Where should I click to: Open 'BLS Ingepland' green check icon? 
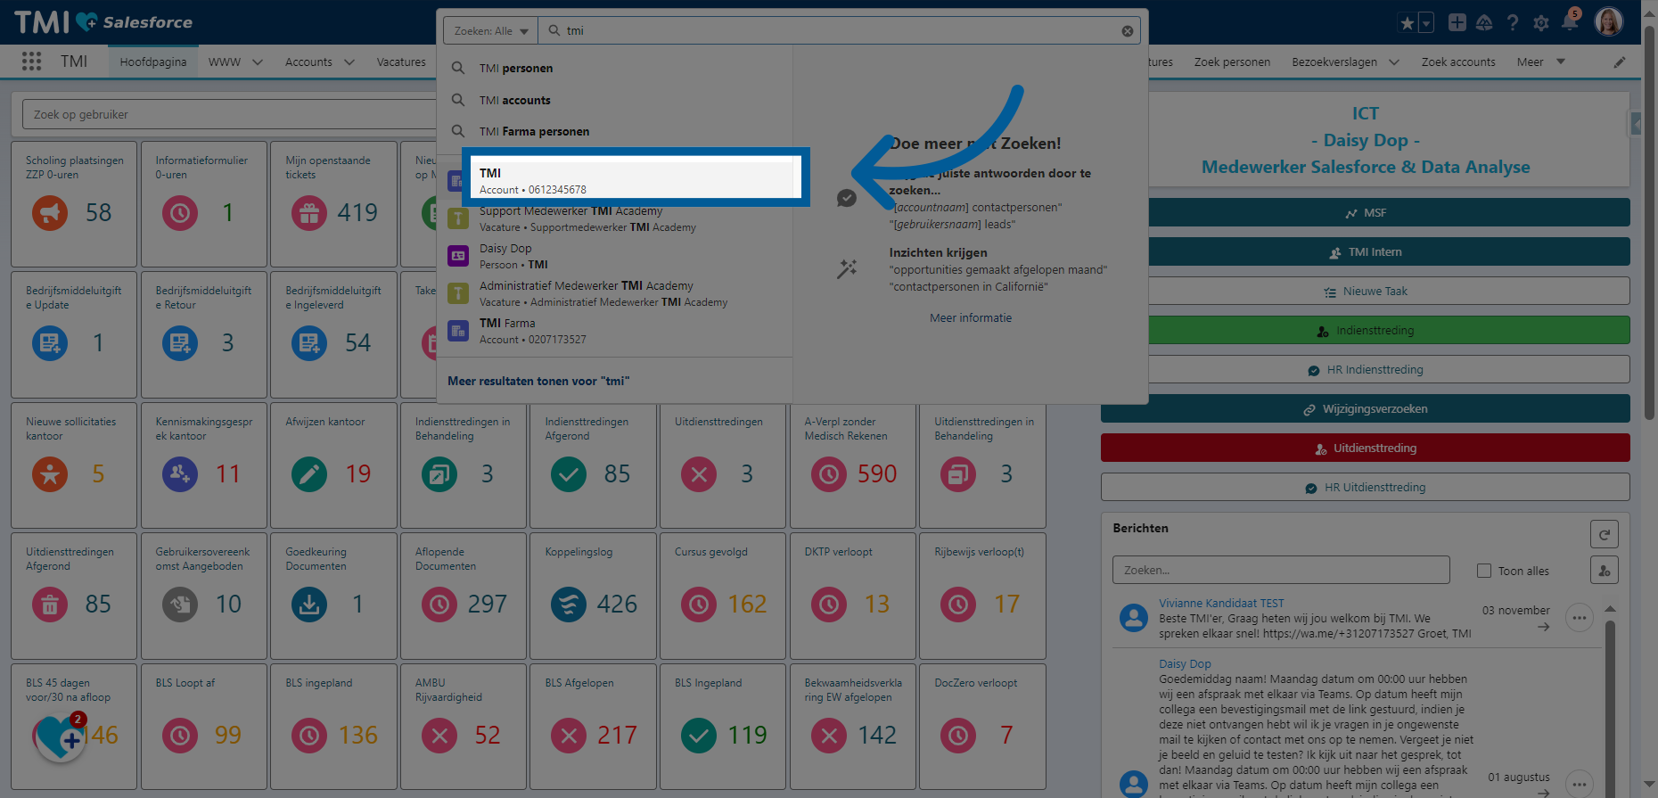[699, 736]
